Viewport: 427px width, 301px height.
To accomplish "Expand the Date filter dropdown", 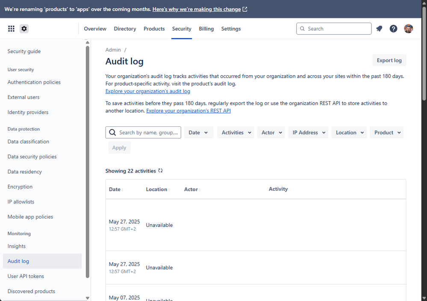I will 198,132.
